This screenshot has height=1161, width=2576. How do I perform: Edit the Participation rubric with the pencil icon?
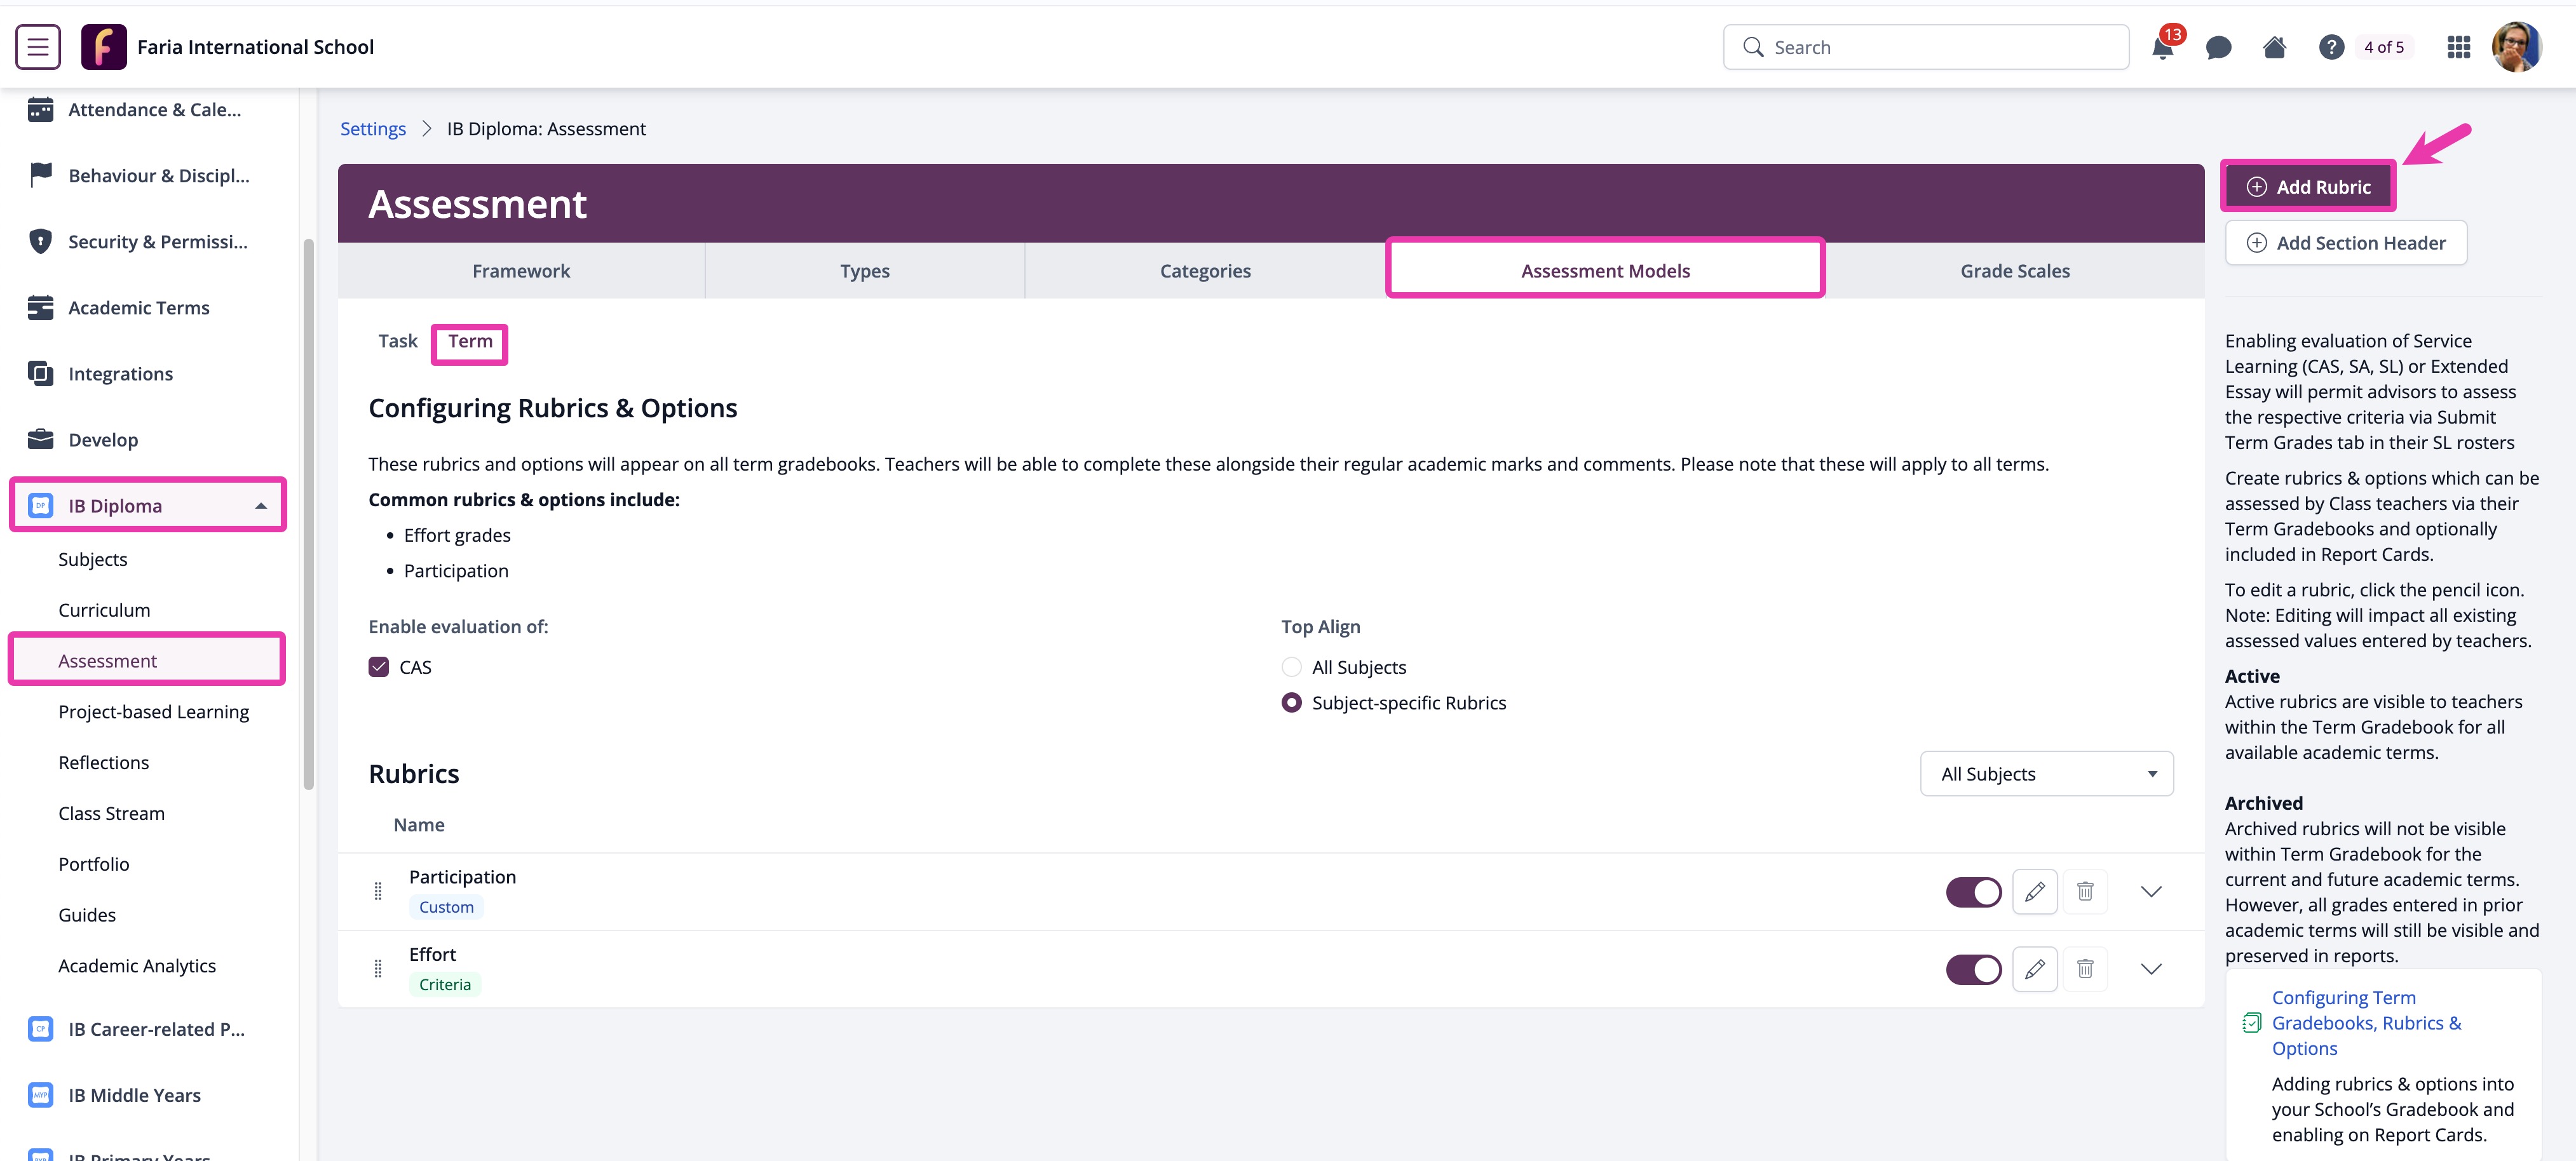[2035, 891]
